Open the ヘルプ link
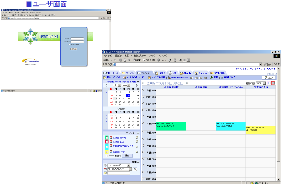This screenshot has height=185, width=282. tap(260, 69)
